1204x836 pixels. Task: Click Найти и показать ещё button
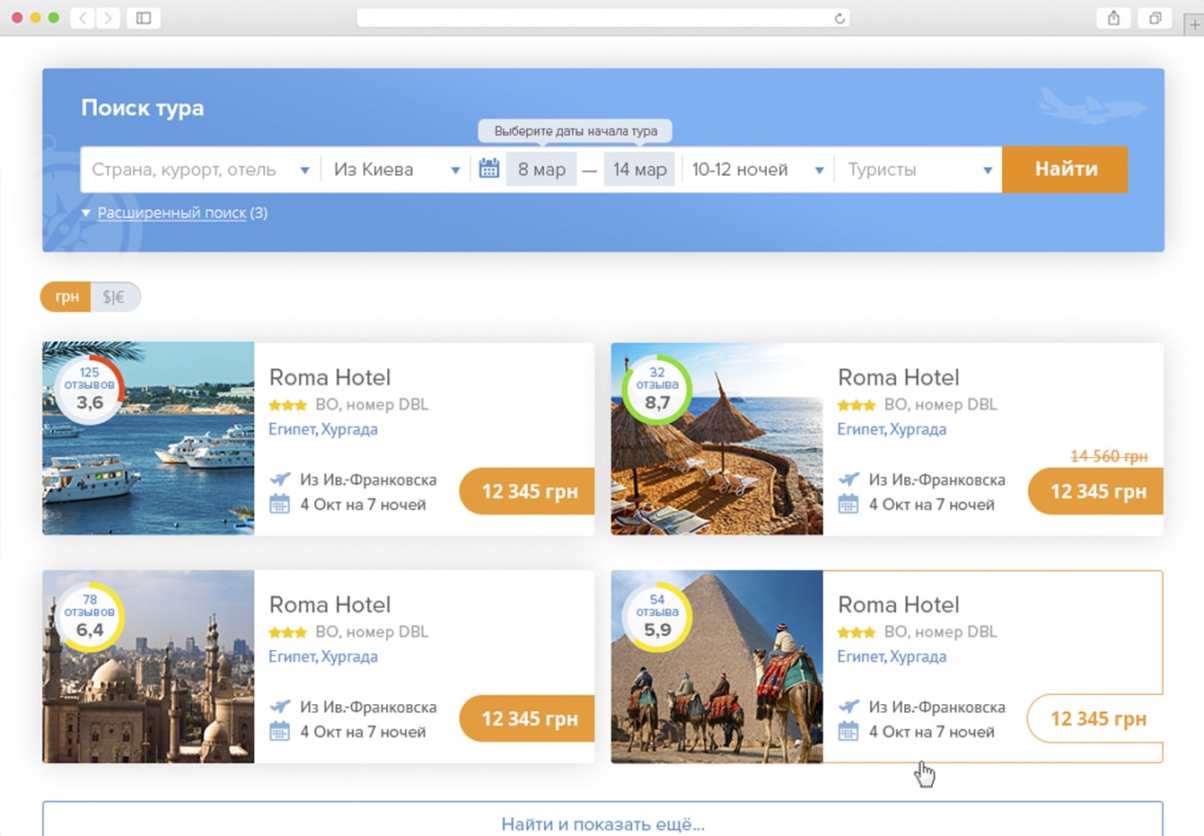click(x=602, y=823)
